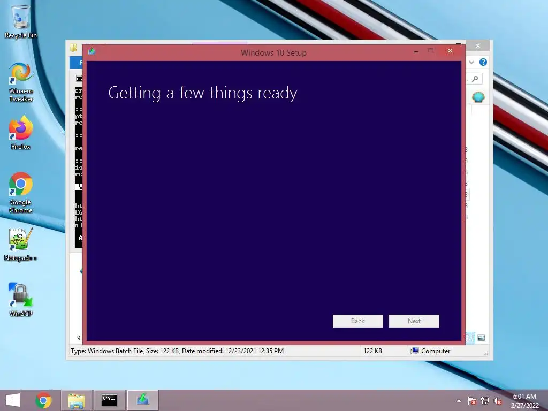This screenshot has height=411, width=548.
Task: Click the blue shell icon in Explorer
Action: tap(478, 97)
